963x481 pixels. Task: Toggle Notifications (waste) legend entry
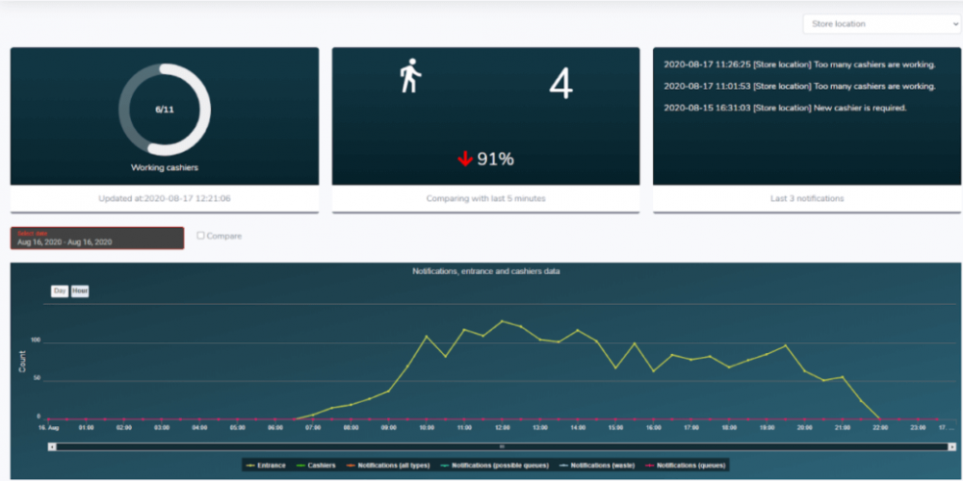point(596,466)
